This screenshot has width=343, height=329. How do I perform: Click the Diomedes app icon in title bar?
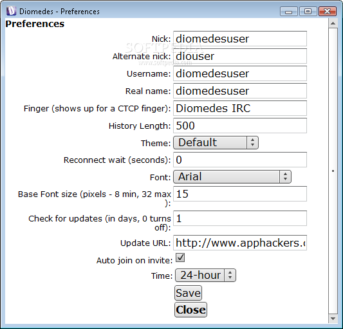(x=11, y=11)
